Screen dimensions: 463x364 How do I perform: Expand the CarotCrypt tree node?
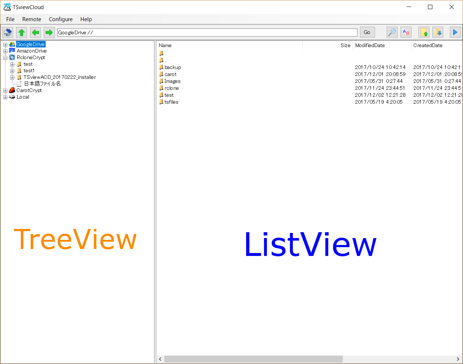(x=5, y=91)
